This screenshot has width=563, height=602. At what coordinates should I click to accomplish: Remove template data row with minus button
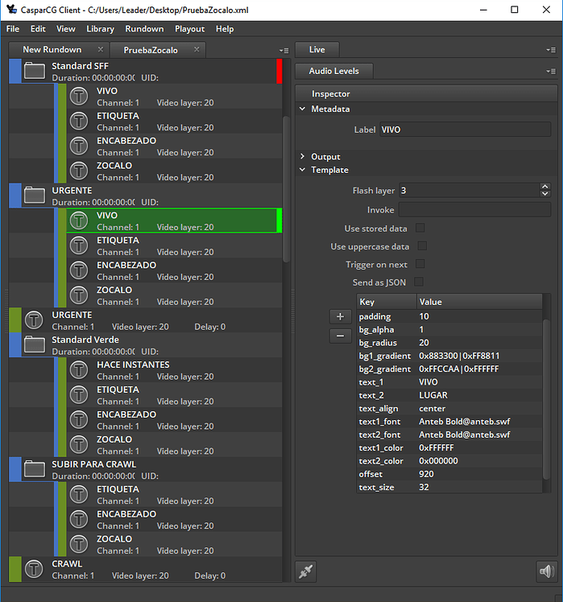[340, 336]
